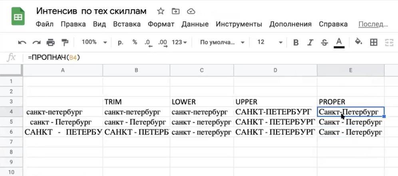Select row 1 header
The width and height of the screenshot is (398, 176).
click(11, 81)
